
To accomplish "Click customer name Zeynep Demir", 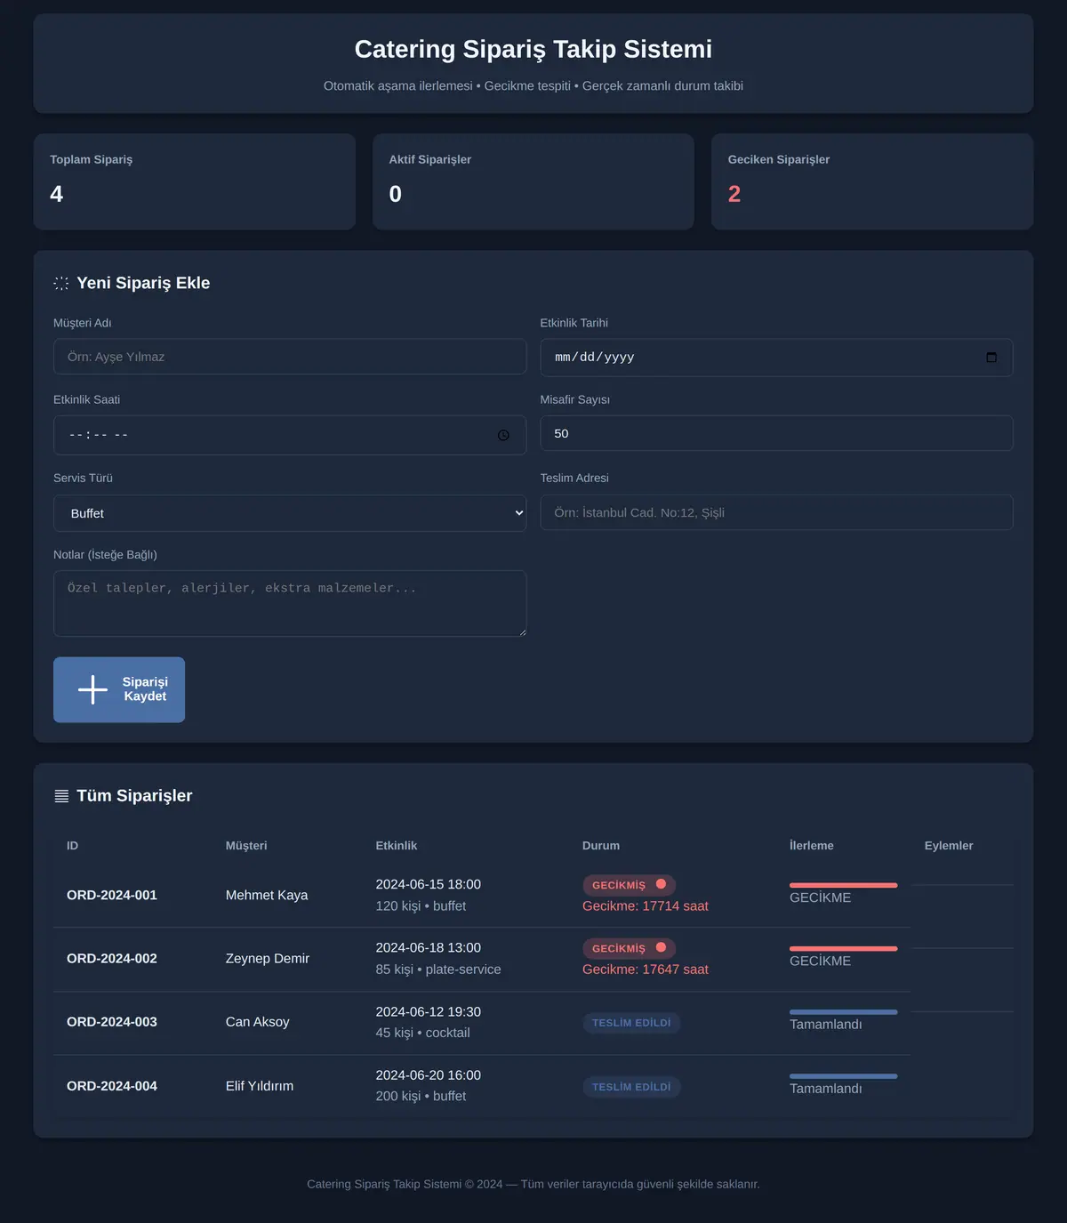I will (x=268, y=958).
